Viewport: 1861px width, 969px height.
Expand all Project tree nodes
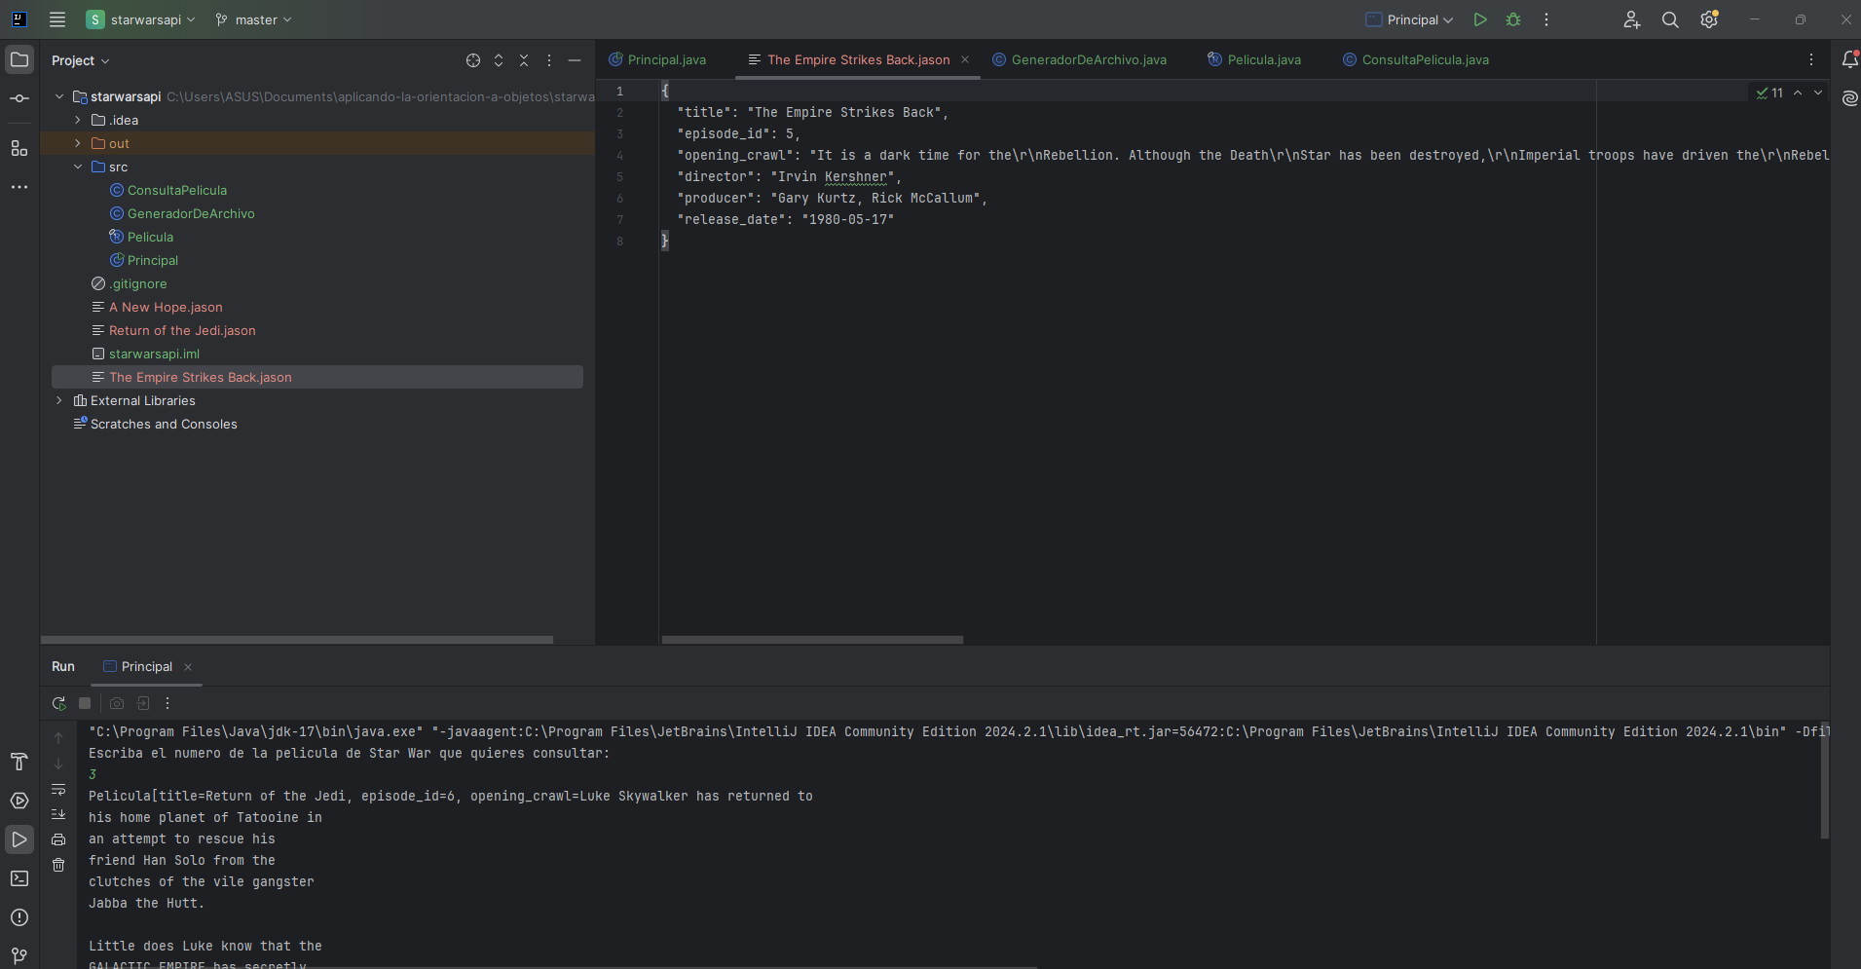tap(499, 60)
